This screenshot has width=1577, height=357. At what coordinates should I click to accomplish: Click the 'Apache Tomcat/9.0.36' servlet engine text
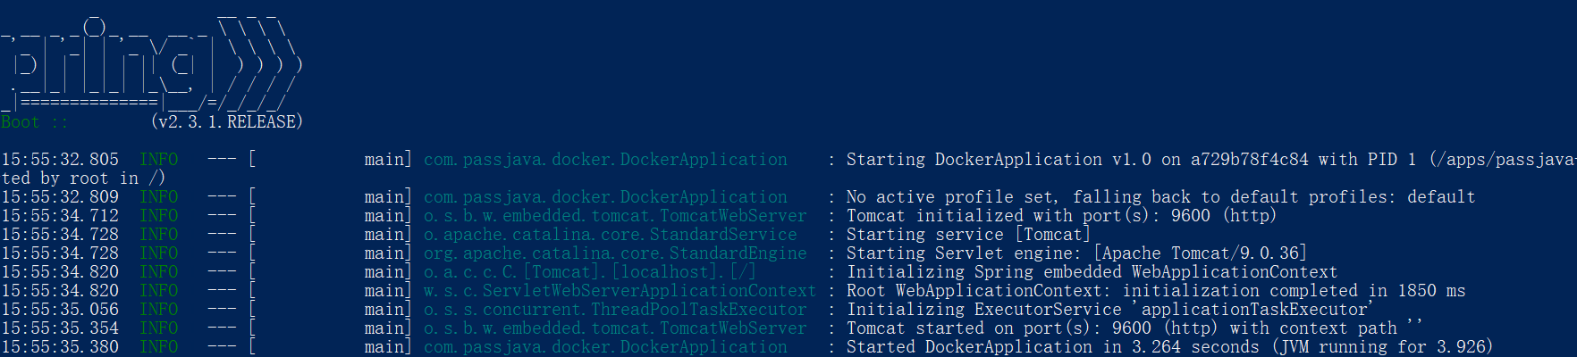[x=1200, y=253]
